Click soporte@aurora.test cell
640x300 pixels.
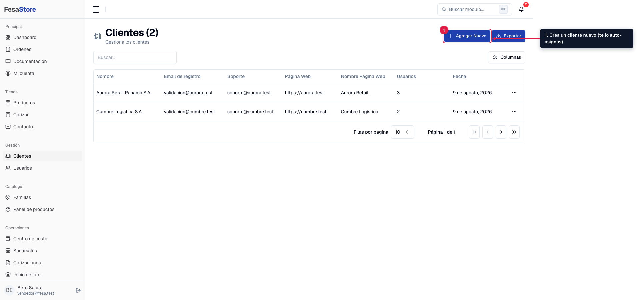(249, 93)
